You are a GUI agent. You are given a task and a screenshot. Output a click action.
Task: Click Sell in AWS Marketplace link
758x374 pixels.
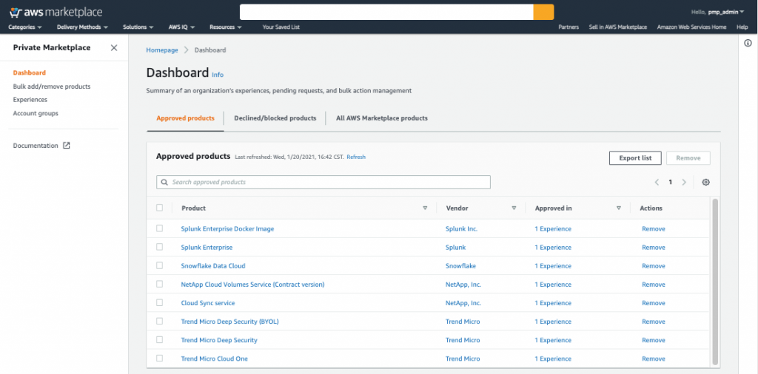coord(618,27)
